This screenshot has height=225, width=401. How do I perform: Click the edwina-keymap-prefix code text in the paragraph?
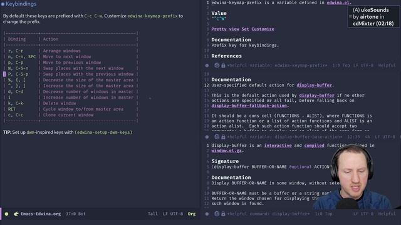pyautogui.click(x=152, y=16)
